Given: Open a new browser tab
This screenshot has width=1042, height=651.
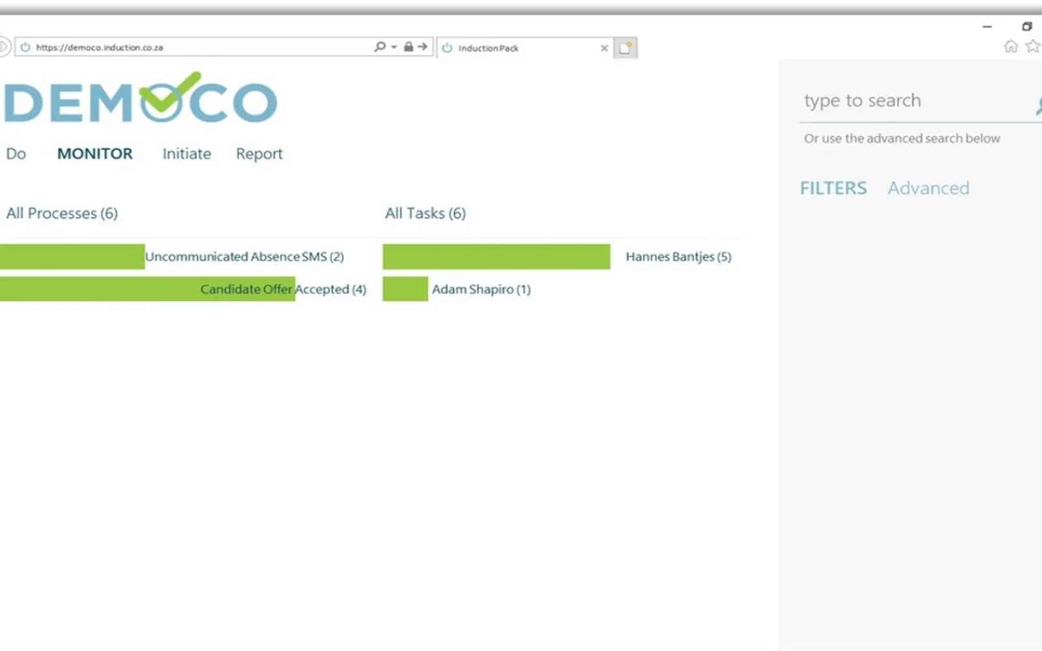Looking at the screenshot, I should (x=625, y=48).
